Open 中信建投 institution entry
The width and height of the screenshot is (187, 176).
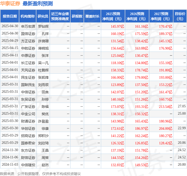tap(28, 165)
